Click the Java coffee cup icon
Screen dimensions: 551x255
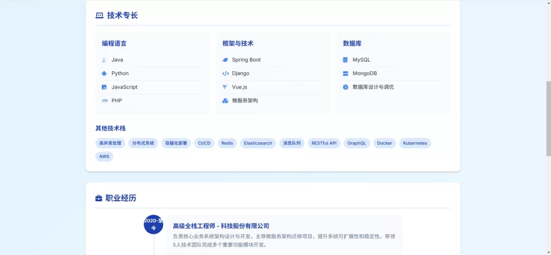104,60
